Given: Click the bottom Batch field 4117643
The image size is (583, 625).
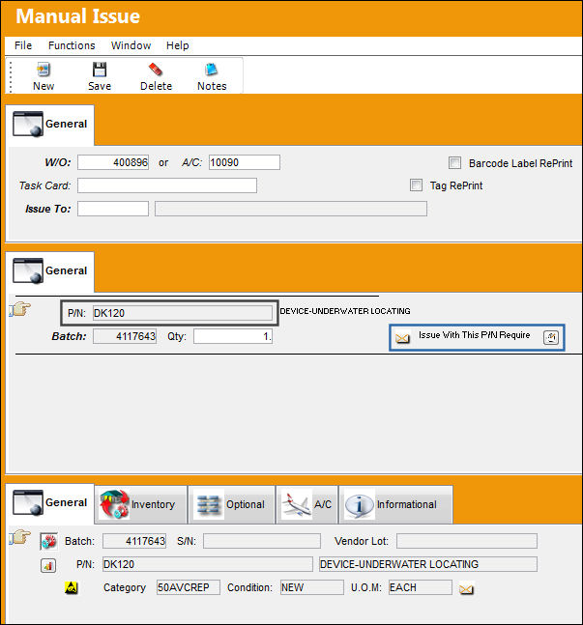Looking at the screenshot, I should 134,541.
